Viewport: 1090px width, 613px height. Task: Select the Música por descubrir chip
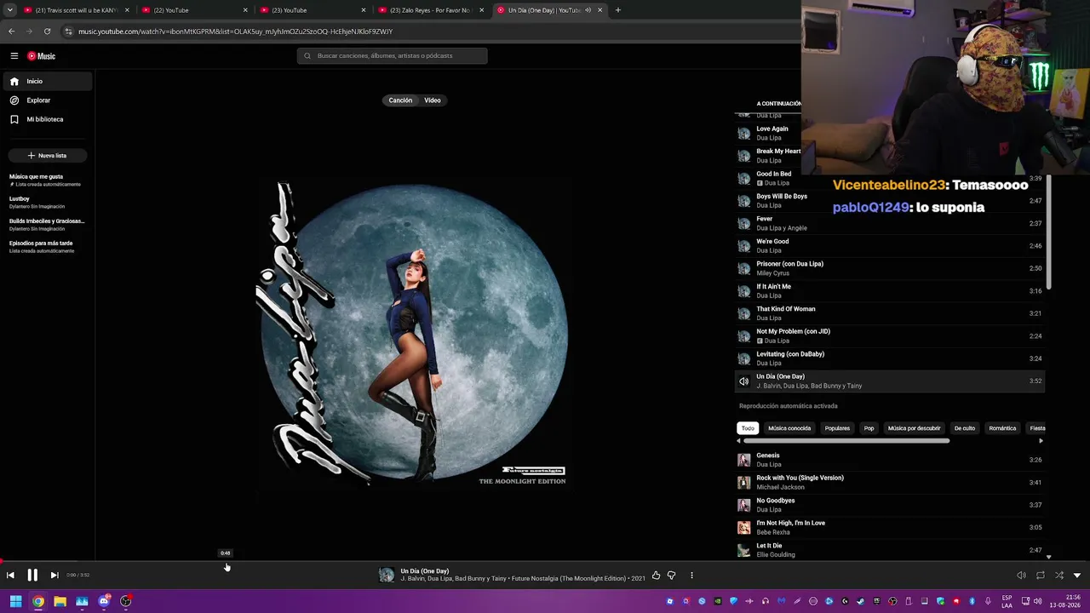915,428
